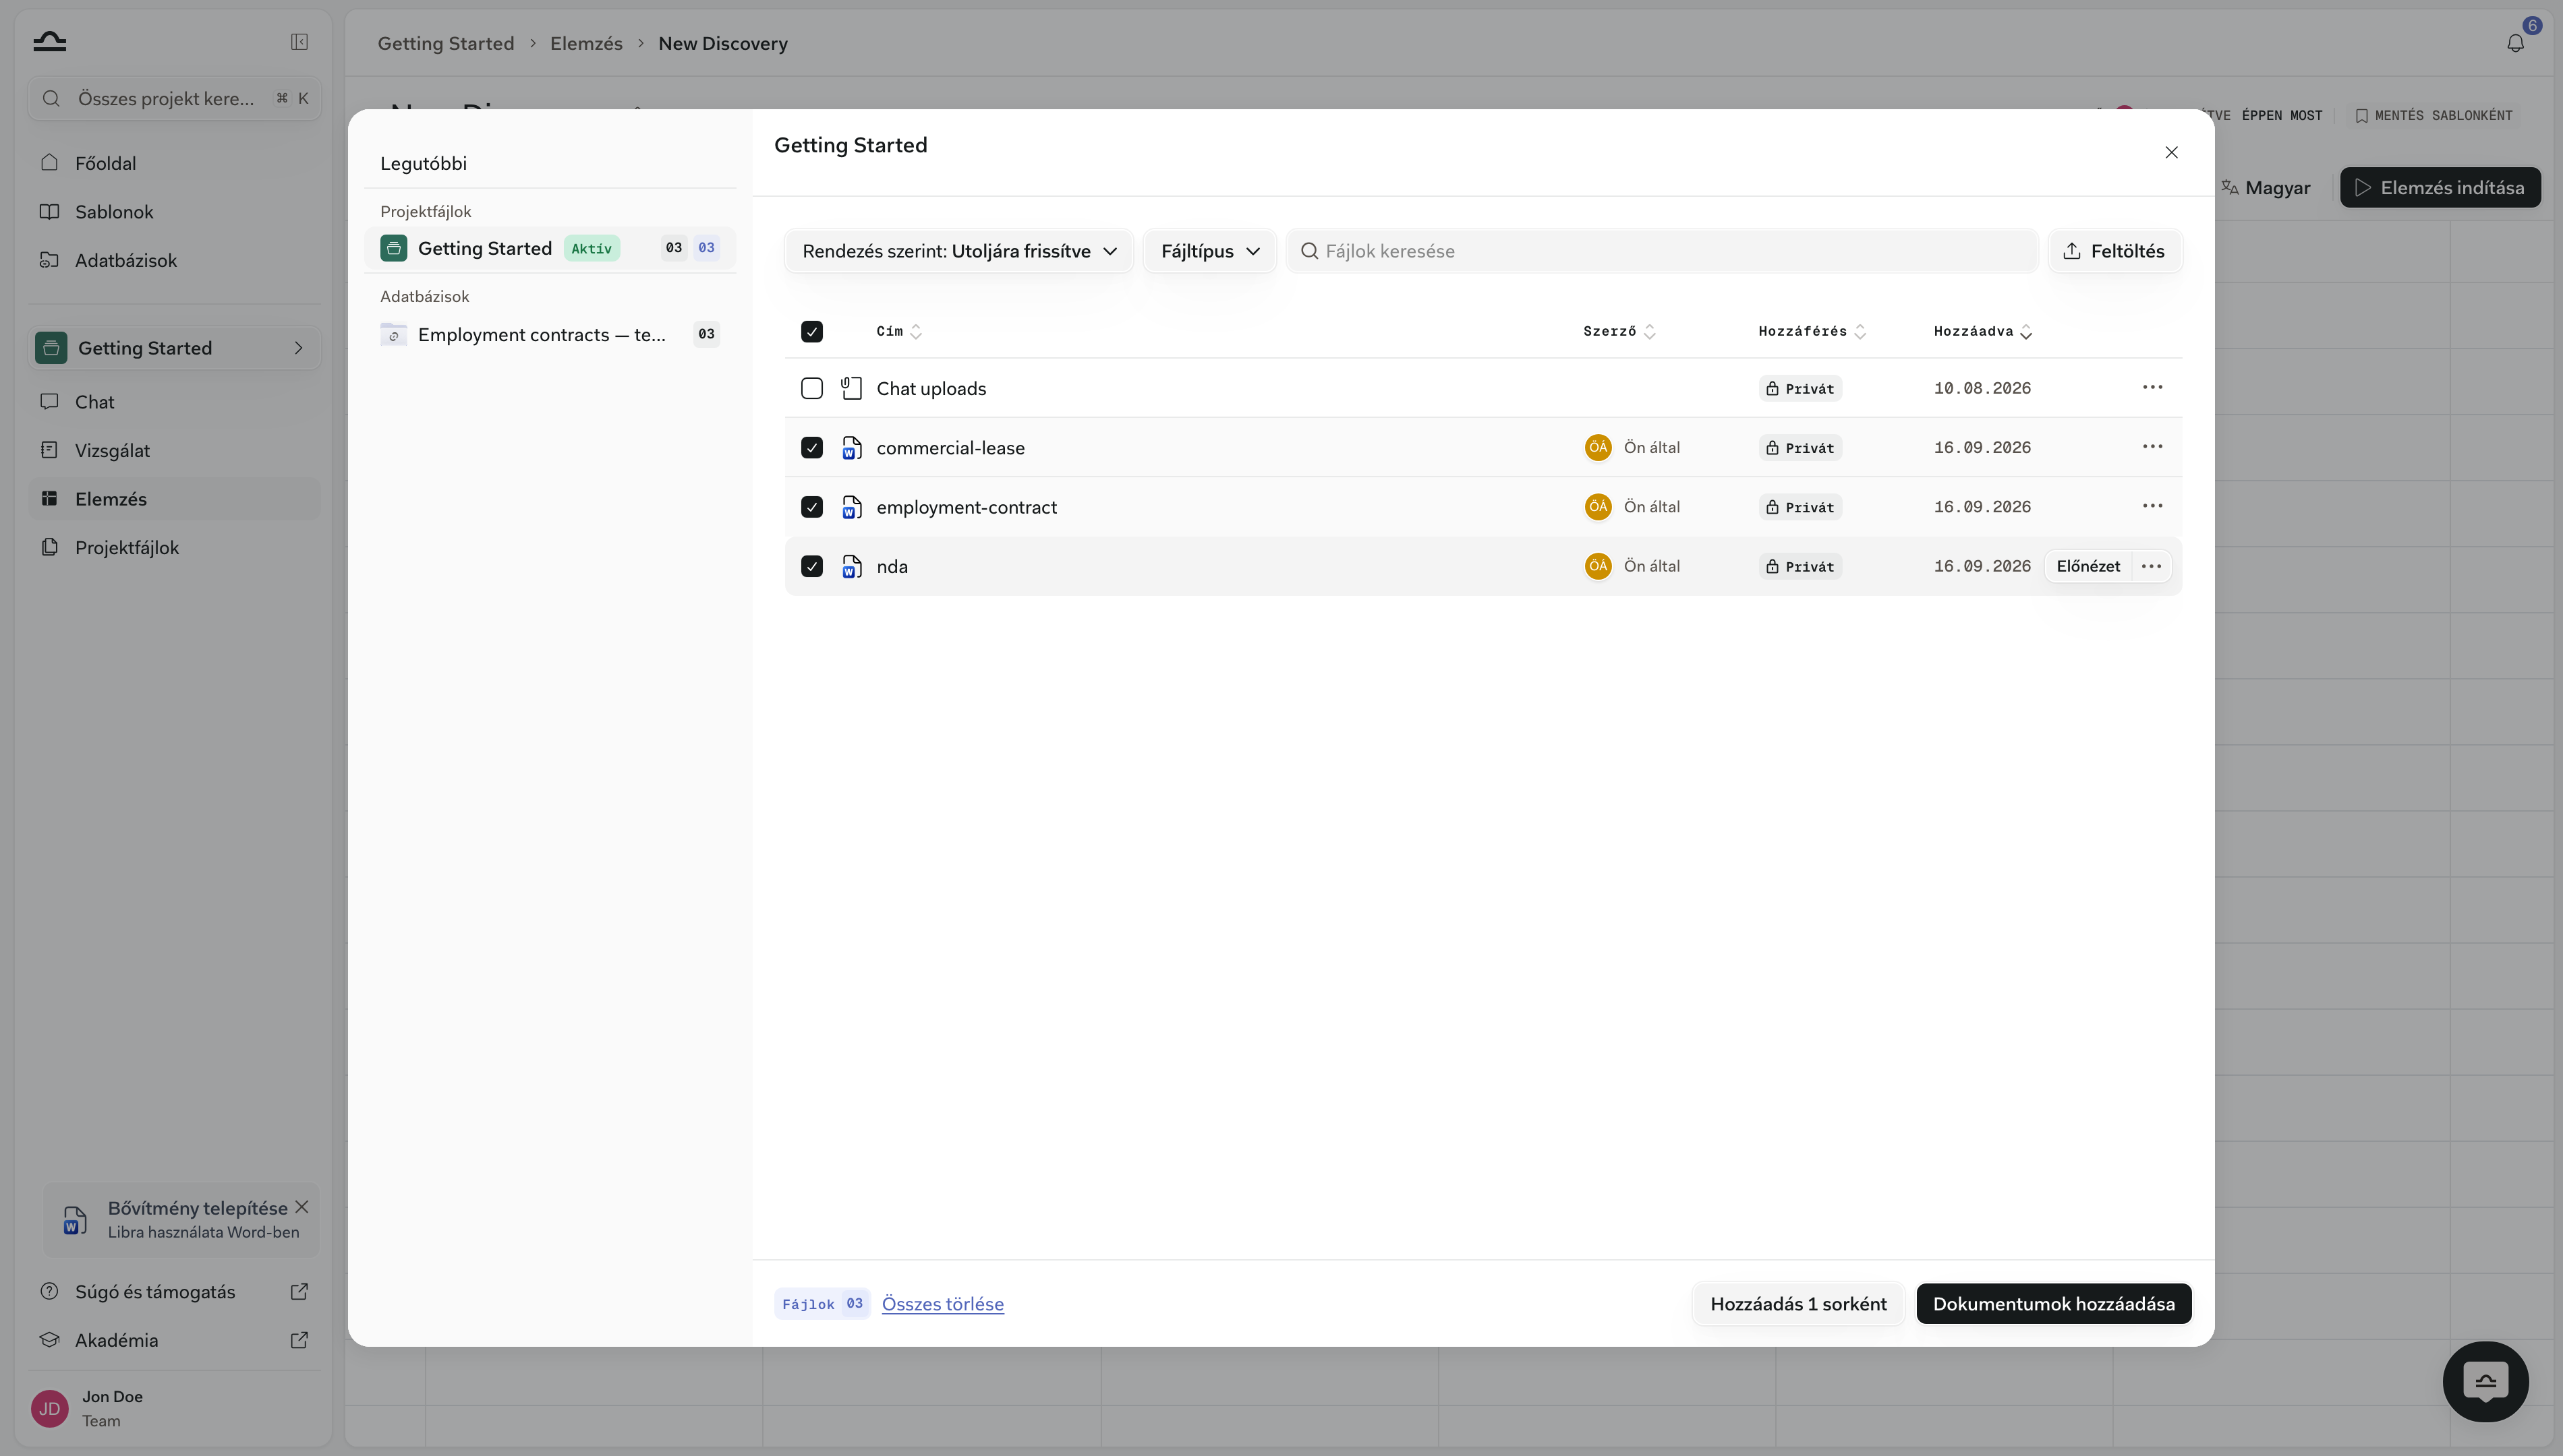Open Sablonok in sidebar
The width and height of the screenshot is (2563, 1456).
click(x=174, y=212)
